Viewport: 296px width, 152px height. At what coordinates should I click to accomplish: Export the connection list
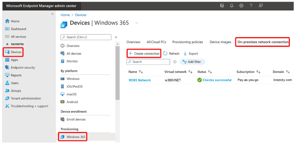[x=191, y=53]
